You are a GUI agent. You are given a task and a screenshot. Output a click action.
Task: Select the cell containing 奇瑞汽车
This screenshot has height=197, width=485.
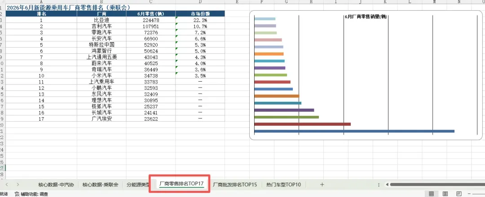click(101, 70)
